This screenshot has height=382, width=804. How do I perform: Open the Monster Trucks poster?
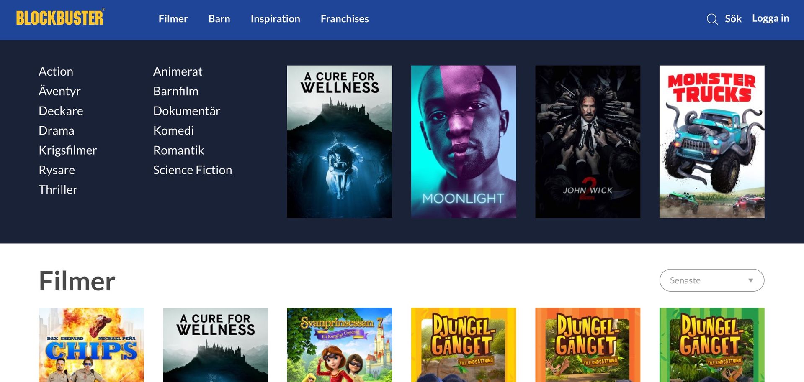(712, 142)
